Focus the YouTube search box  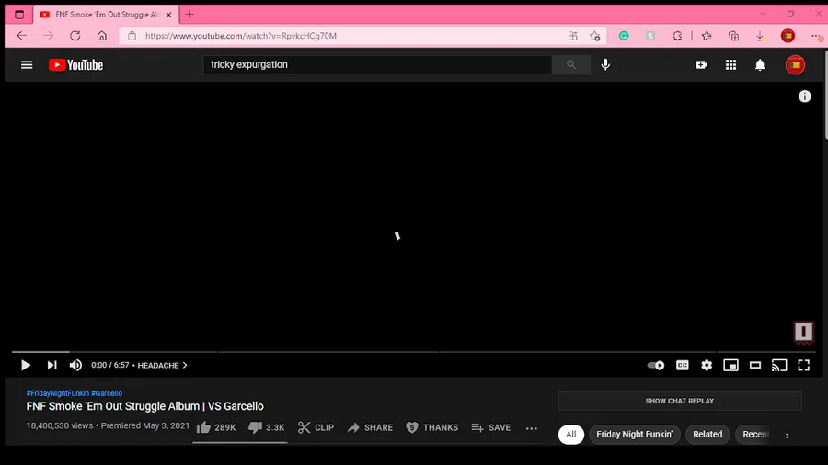click(x=377, y=64)
